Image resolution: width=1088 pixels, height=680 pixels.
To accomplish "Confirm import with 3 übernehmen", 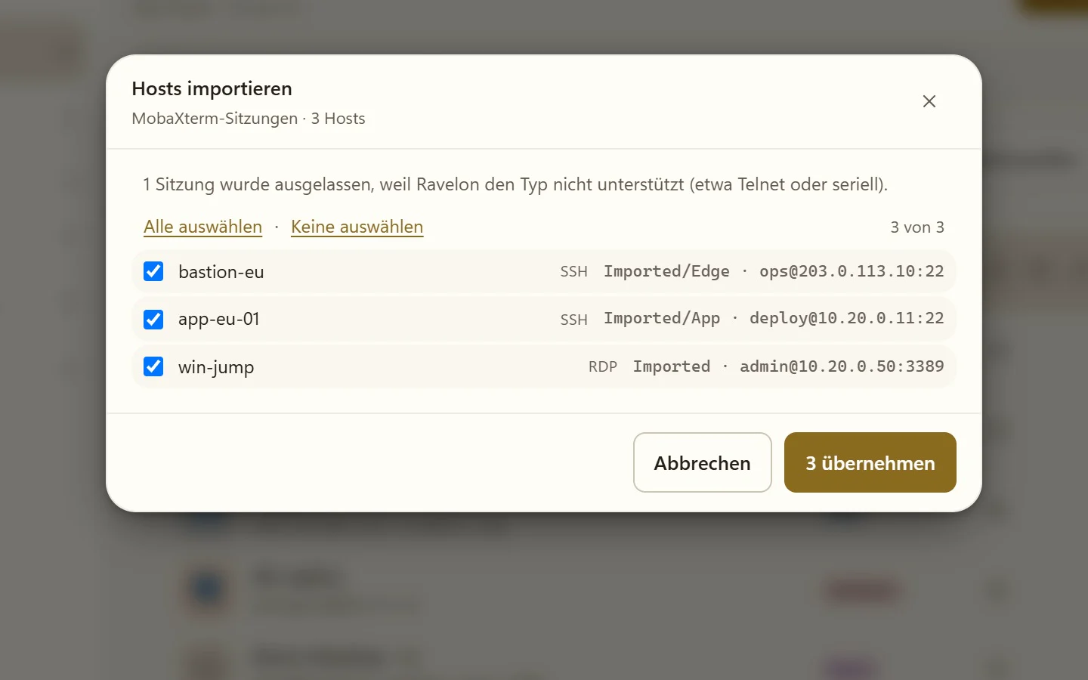I will tap(870, 462).
